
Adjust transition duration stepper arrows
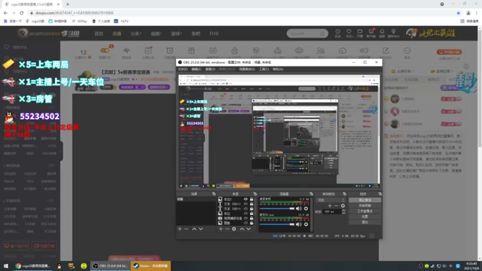[x=343, y=212]
